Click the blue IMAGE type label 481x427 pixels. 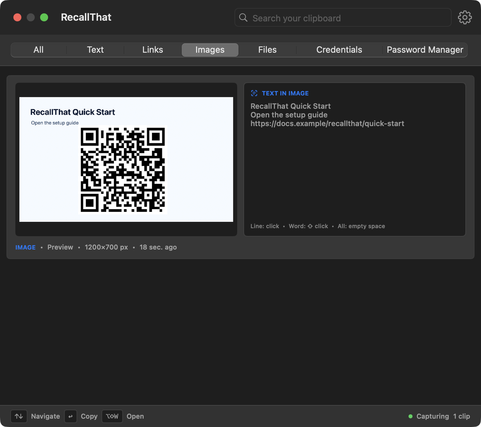pyautogui.click(x=26, y=248)
